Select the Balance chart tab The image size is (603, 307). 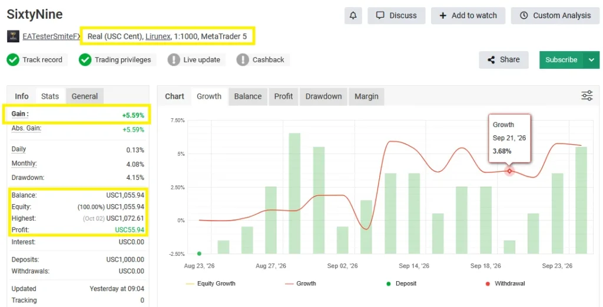(248, 96)
